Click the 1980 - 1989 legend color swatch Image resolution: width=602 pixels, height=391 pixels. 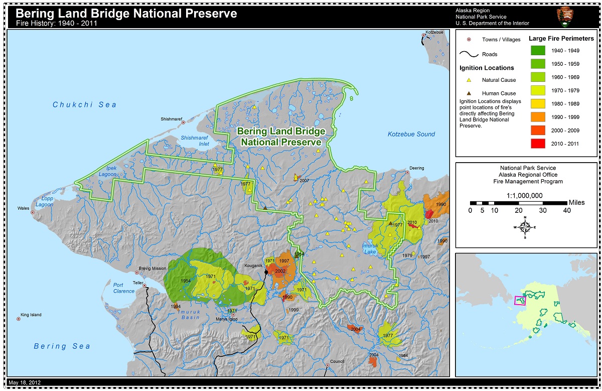539,104
